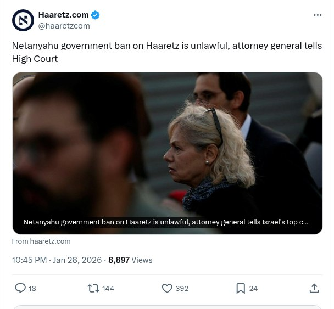The image size is (334, 309).
Task: Click the 392 likes count
Action: (182, 289)
